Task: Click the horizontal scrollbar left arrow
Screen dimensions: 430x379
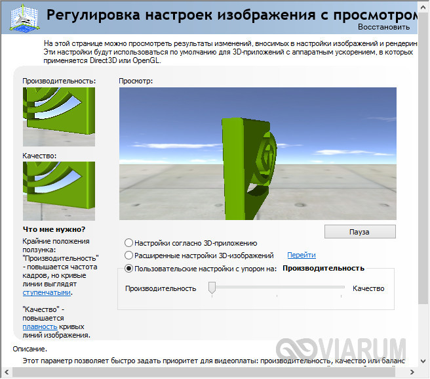Action: pos(6,372)
